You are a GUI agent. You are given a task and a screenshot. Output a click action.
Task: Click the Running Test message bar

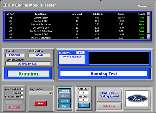coord(104,74)
